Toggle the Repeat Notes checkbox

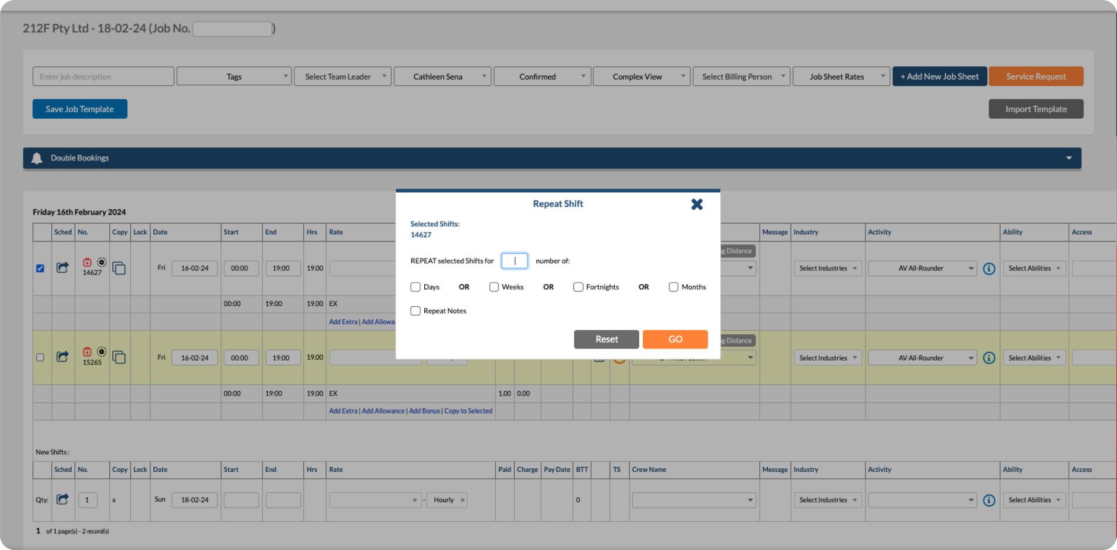pos(415,311)
